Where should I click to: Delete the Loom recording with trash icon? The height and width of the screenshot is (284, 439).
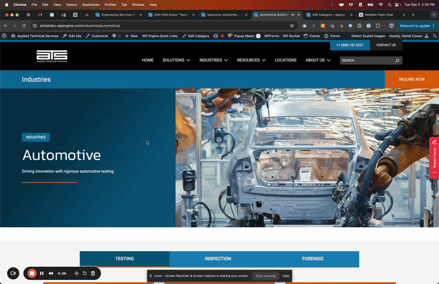tap(93, 273)
